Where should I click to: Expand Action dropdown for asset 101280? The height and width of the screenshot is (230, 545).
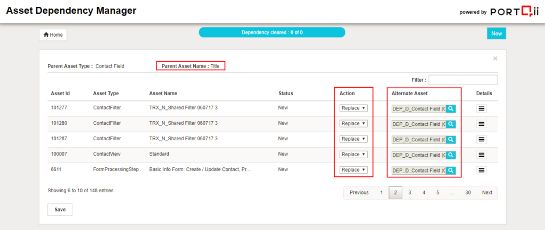353,124
